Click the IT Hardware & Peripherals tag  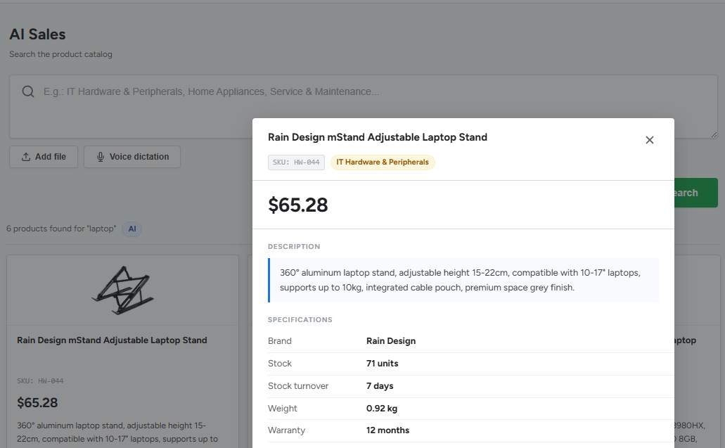point(383,162)
